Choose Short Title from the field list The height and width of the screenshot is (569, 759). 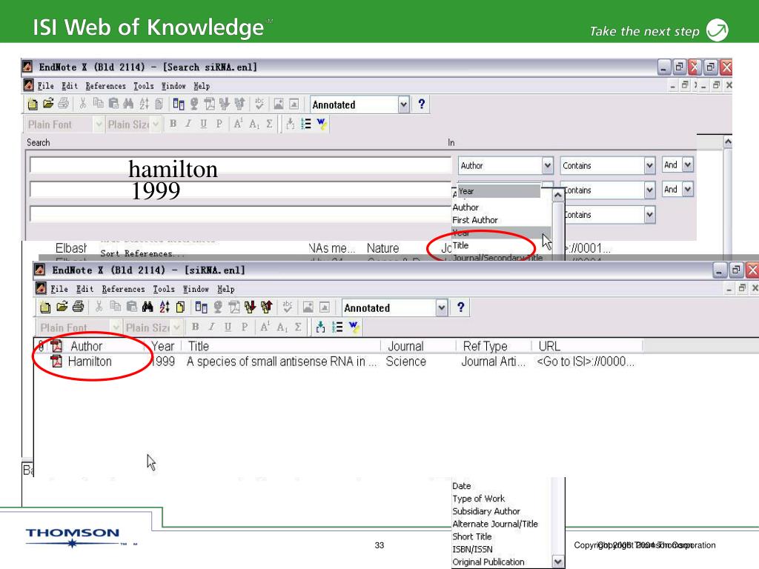click(x=472, y=536)
